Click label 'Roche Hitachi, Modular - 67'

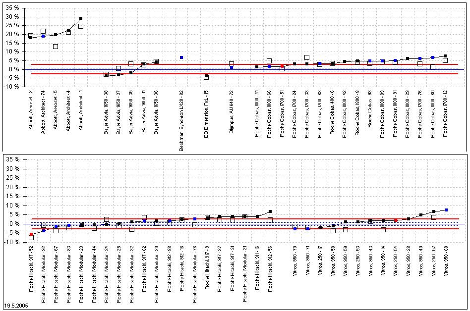[56, 274]
